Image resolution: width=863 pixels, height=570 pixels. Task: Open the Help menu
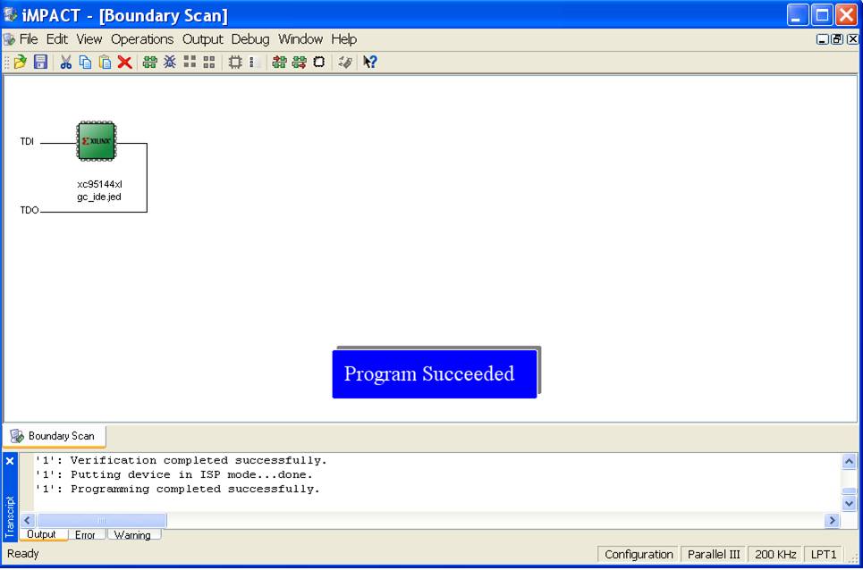coord(344,39)
